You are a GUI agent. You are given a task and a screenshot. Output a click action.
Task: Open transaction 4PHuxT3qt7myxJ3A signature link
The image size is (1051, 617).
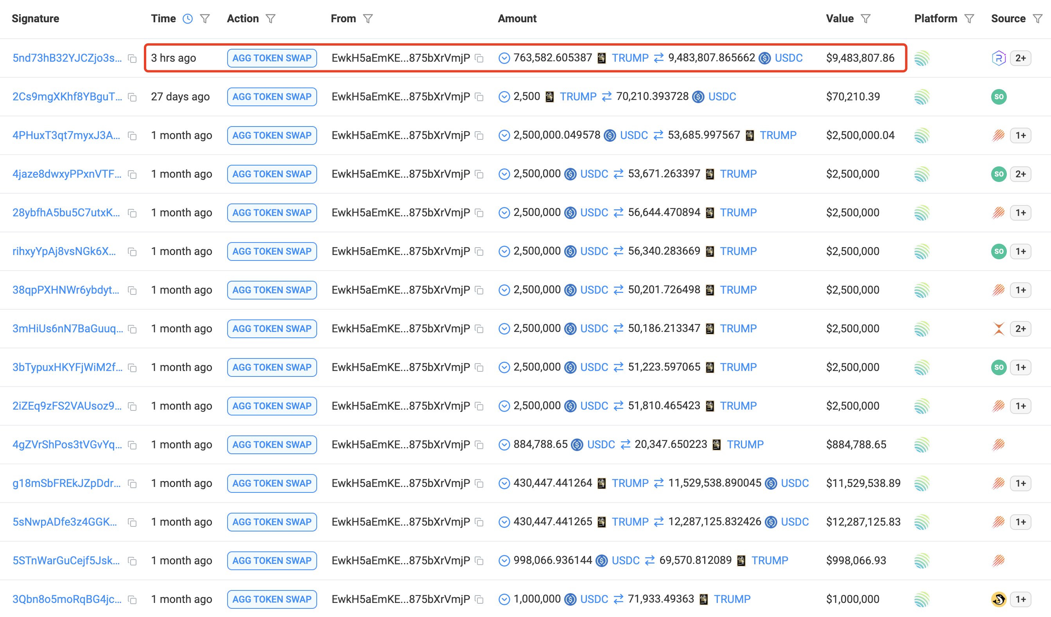66,136
